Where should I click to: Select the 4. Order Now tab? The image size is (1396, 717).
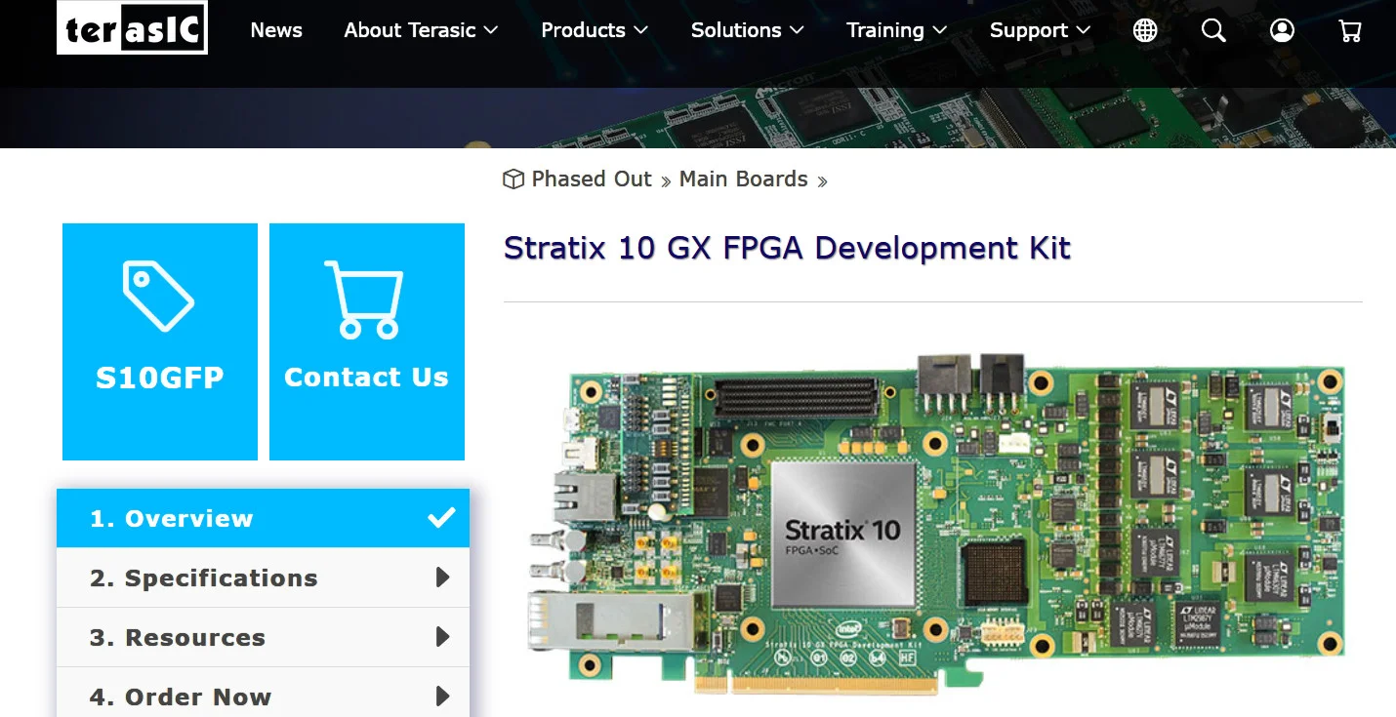263,693
